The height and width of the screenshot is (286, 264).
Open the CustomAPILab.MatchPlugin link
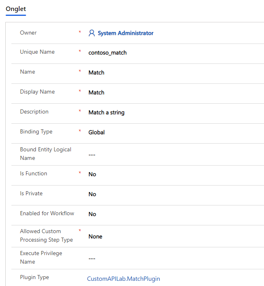coord(123,279)
